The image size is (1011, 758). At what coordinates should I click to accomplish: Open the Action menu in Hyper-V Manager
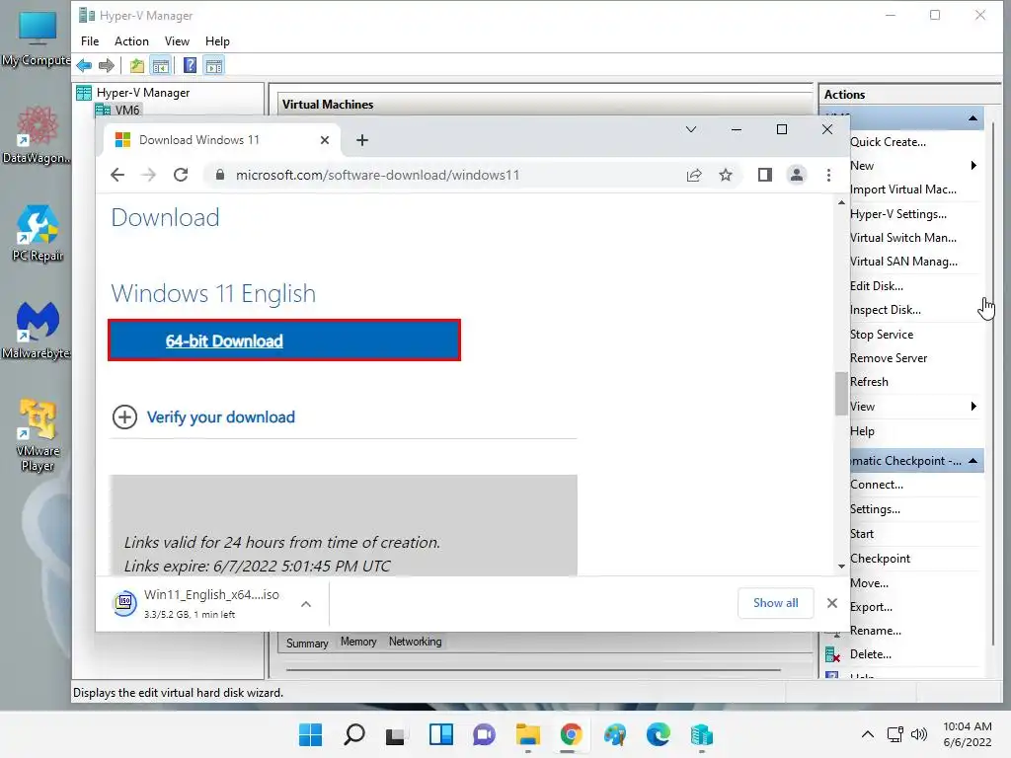[x=131, y=41]
